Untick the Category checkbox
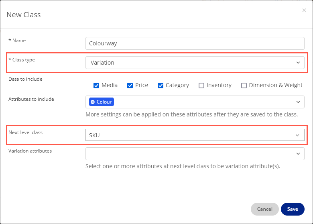This screenshot has height=224, width=313. [161, 85]
